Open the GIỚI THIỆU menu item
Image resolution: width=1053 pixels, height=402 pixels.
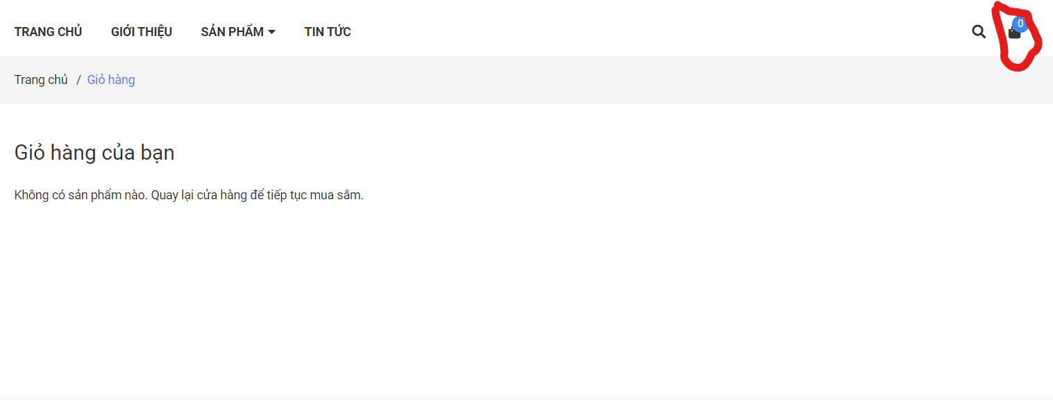[142, 32]
